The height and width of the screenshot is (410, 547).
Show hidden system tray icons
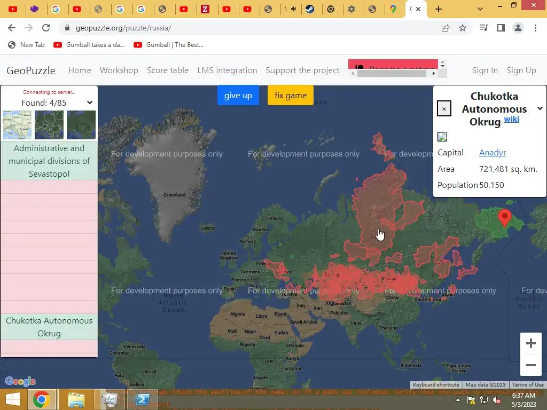point(458,400)
